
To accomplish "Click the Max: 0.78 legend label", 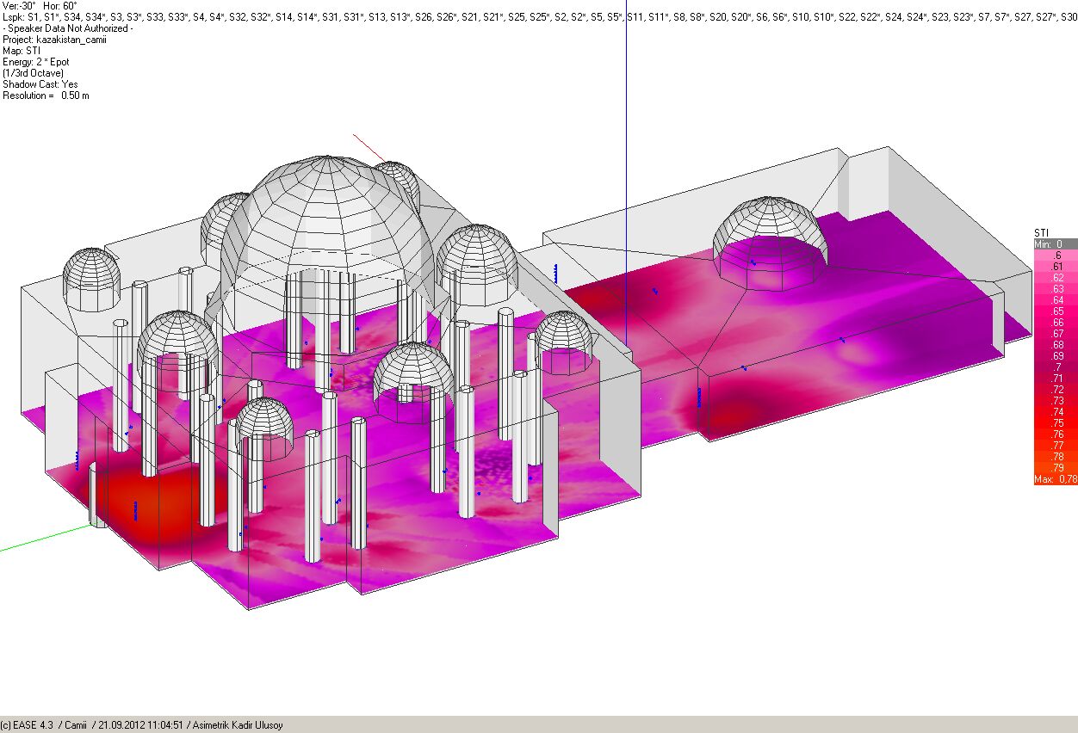I will pos(1055,479).
